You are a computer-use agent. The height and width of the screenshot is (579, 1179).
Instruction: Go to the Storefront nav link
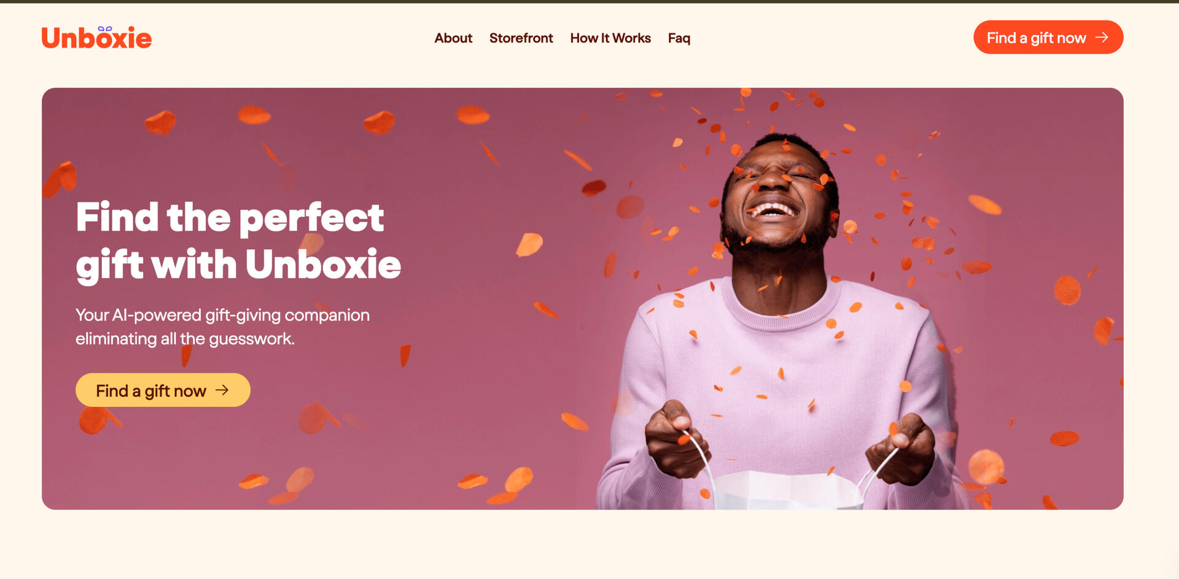[521, 38]
